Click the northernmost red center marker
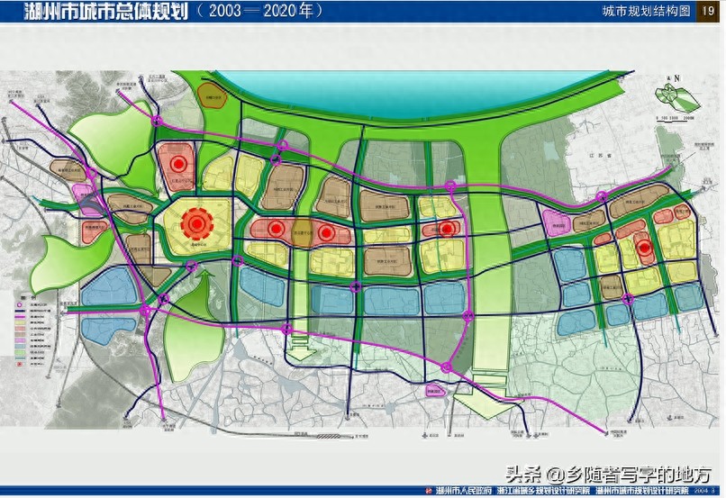Image resolution: width=726 pixels, height=498 pixels. point(178,164)
